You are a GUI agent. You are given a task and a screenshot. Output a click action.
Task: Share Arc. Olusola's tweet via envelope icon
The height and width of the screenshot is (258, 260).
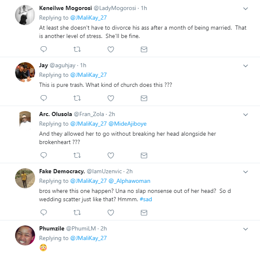144,155
